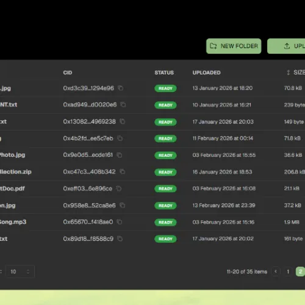Open the Doc.pdf file entry
Screen dimensions: 305x305
(12, 188)
